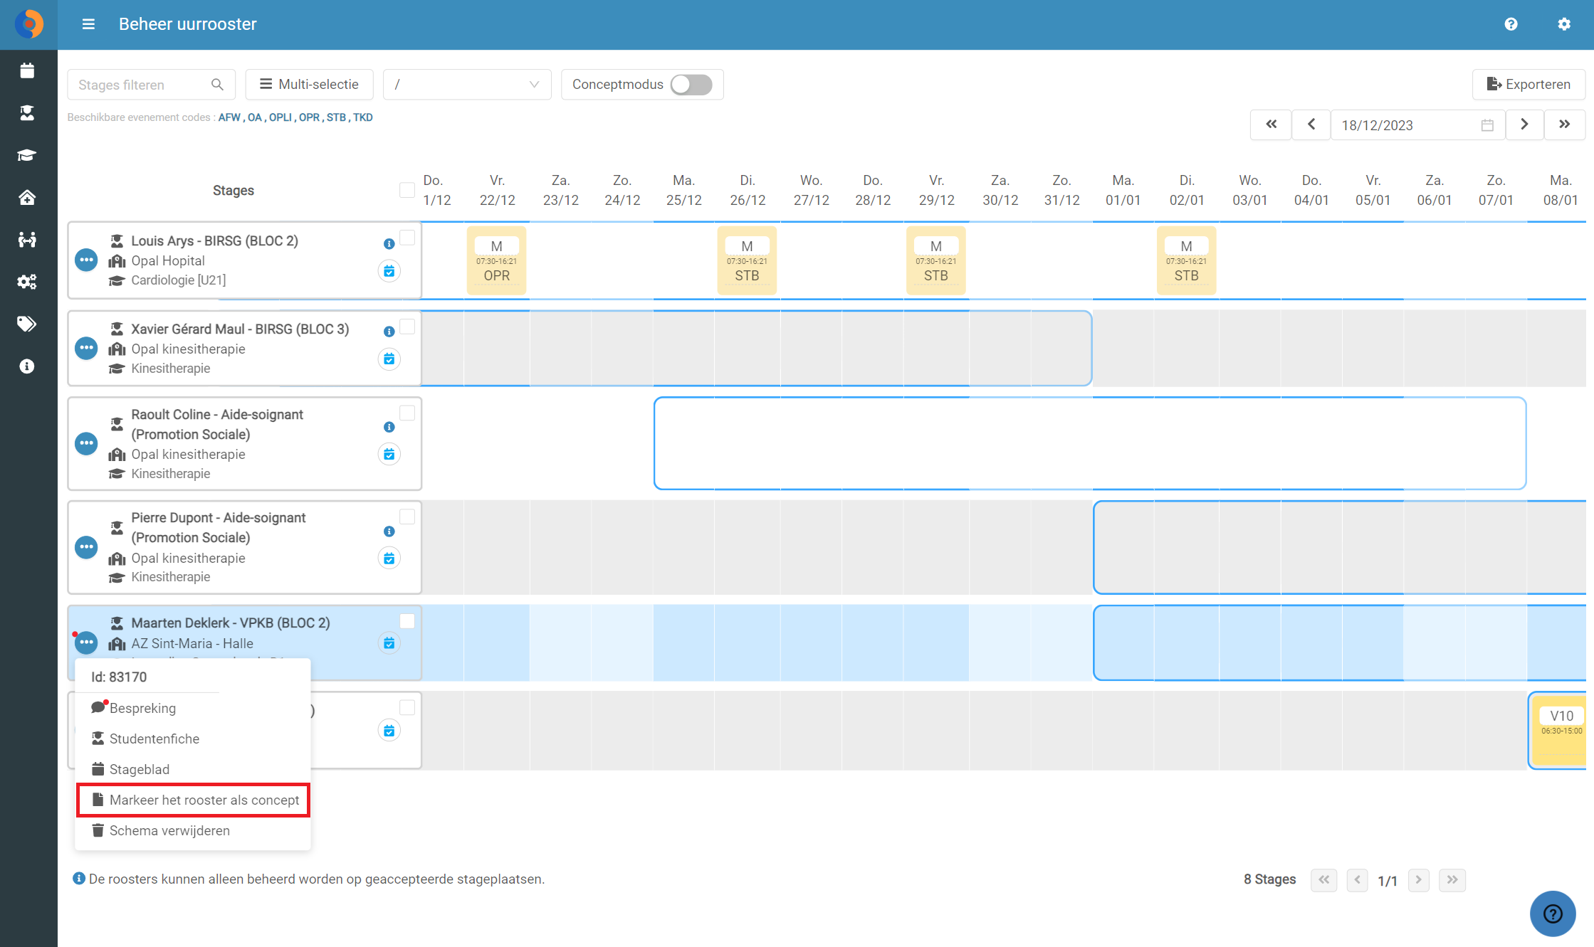Tick the checkbox in the last stage row
Viewport: 1594px width, 947px height.
tap(407, 707)
